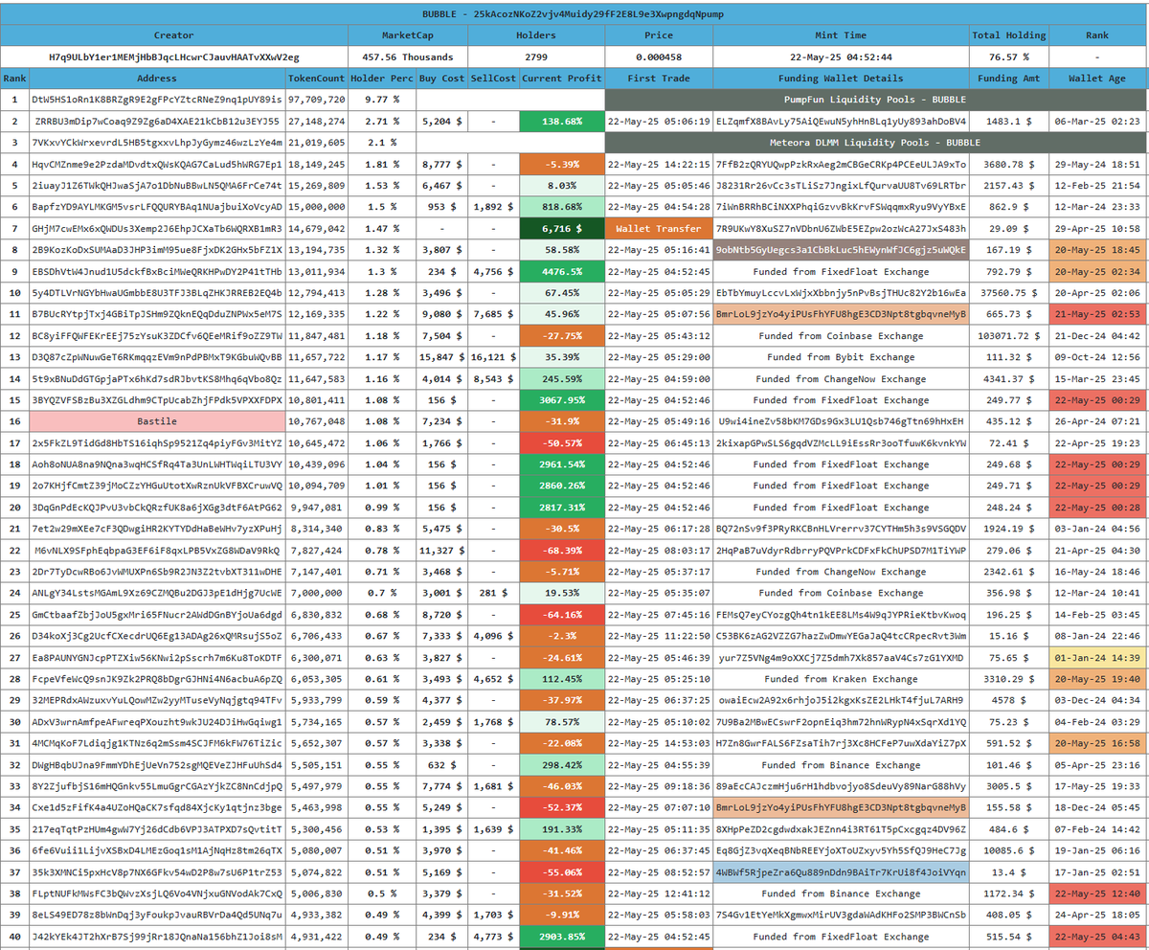
Task: Click the total holding 76.57 % value
Action: tap(1008, 57)
